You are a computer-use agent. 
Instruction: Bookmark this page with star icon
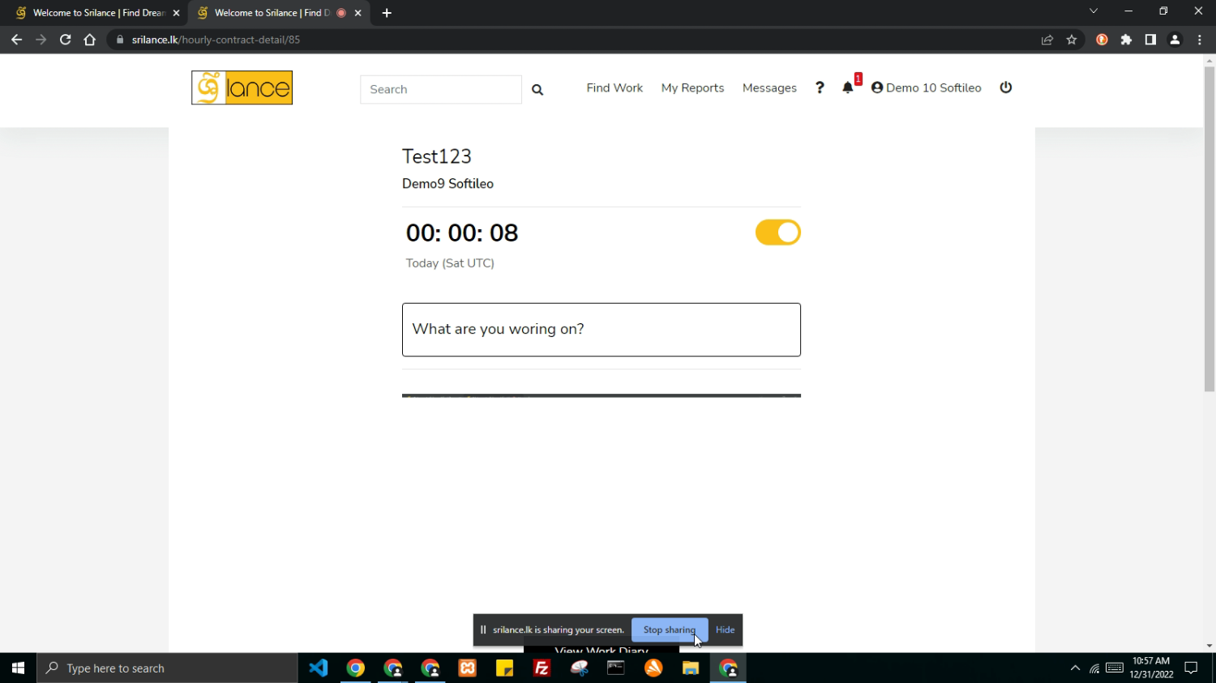pos(1072,40)
